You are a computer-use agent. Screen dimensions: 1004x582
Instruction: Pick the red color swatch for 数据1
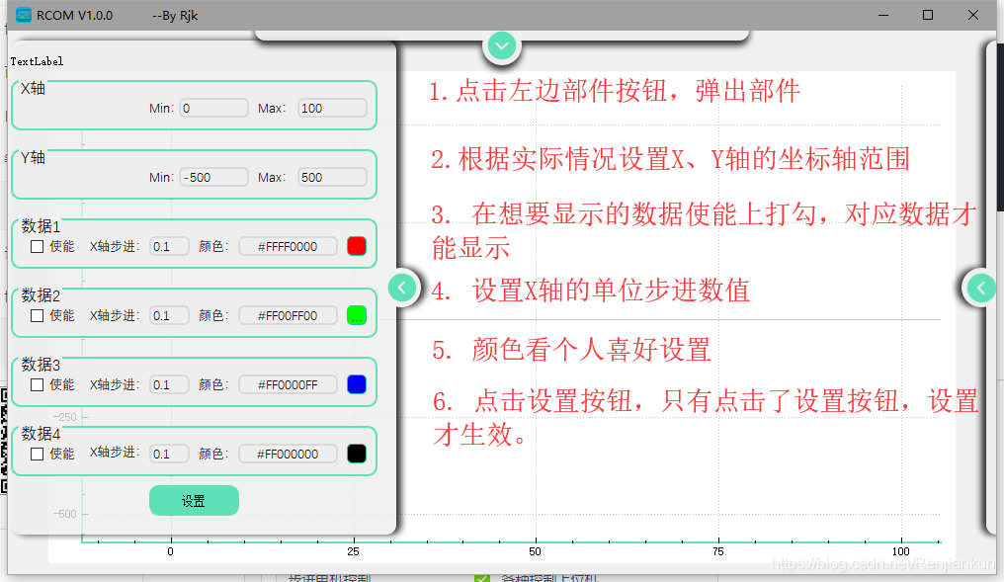(x=357, y=246)
